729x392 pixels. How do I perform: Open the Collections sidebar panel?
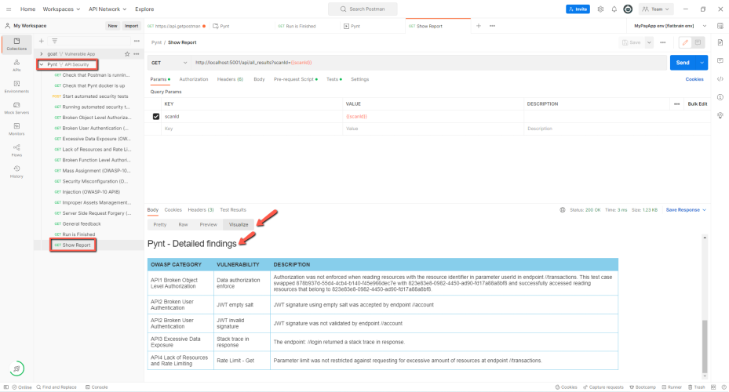[x=16, y=44]
